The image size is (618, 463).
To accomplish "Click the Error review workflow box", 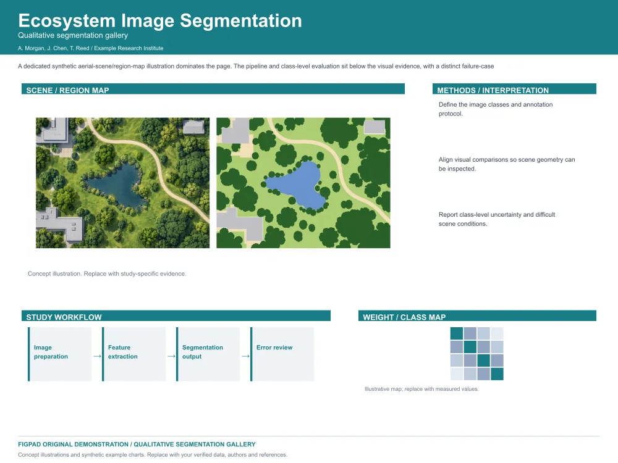I will coord(282,354).
